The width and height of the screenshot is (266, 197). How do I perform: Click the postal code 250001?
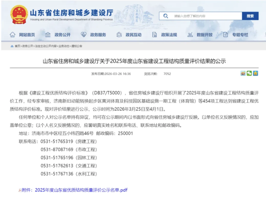(x=125, y=133)
